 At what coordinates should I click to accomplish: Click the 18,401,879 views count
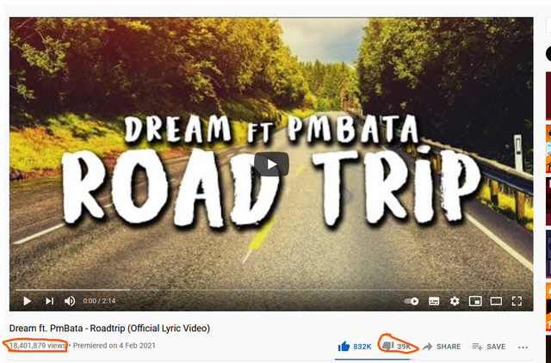click(x=38, y=346)
